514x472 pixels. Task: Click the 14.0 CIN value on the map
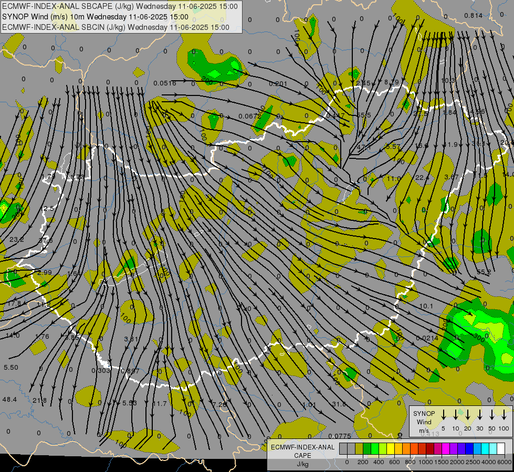(13, 336)
